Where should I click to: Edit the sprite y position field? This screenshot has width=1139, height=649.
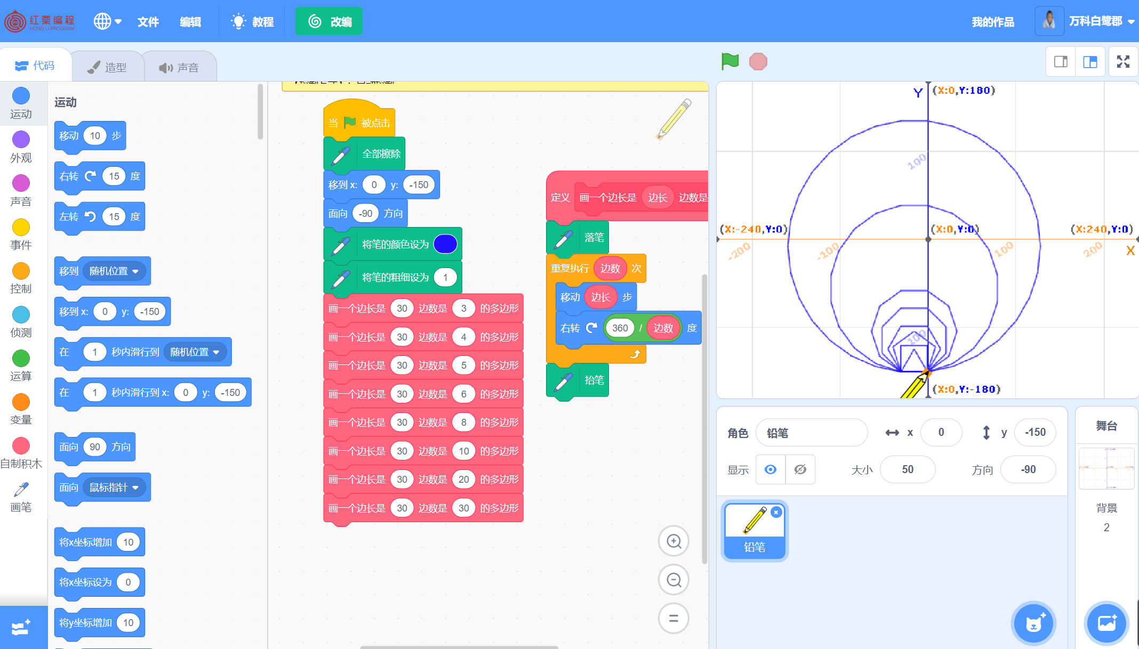point(1035,432)
